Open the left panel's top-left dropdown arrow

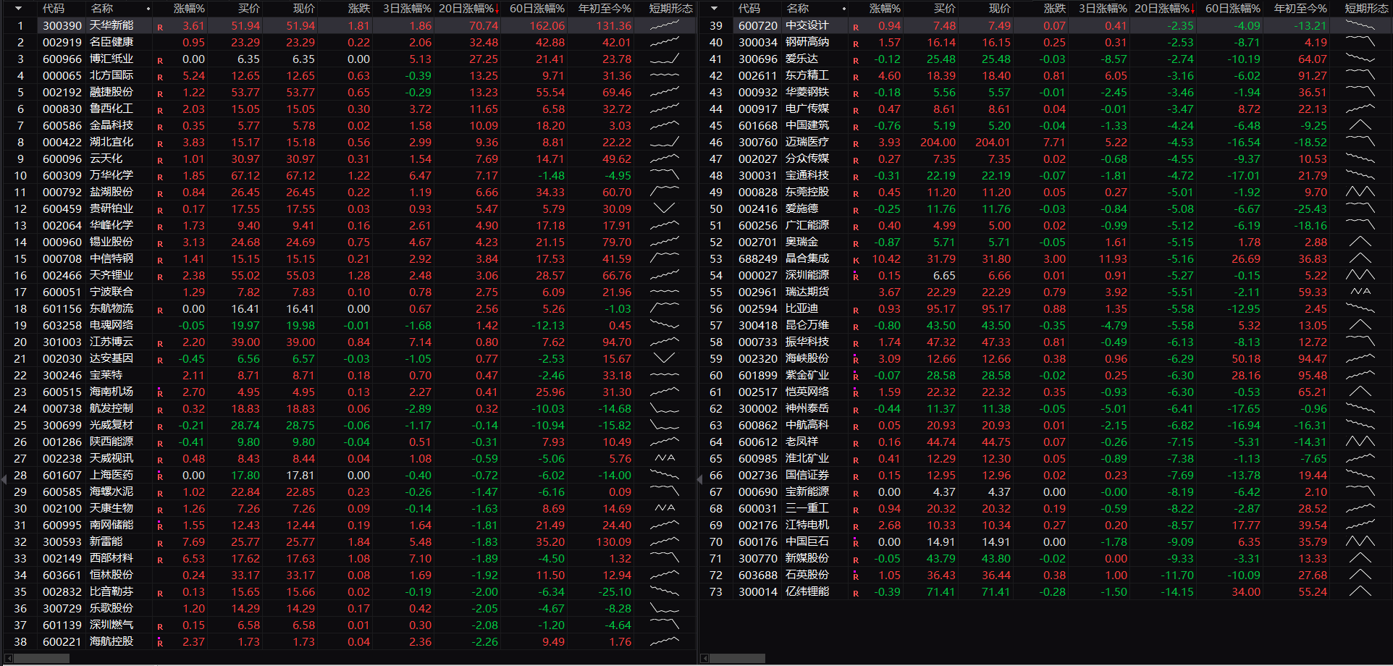point(18,9)
